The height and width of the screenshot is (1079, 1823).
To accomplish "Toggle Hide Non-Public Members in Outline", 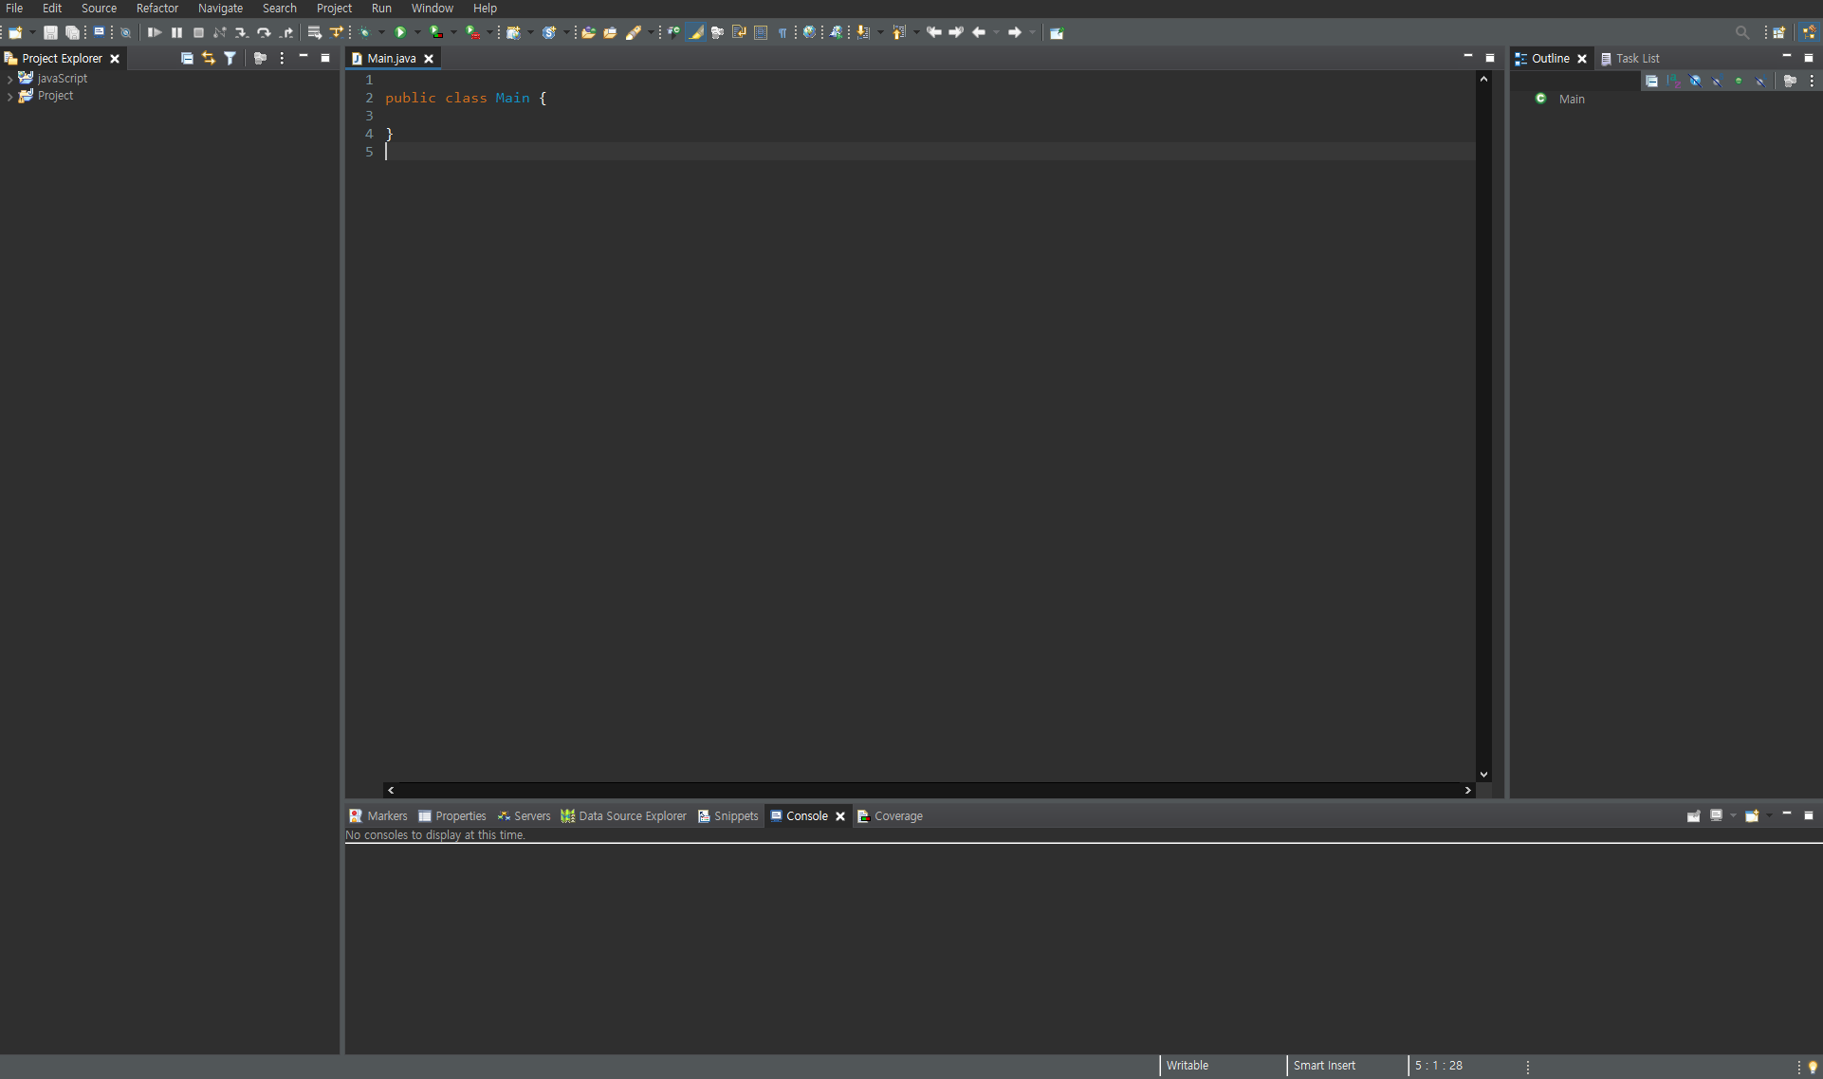I will coord(1739,82).
